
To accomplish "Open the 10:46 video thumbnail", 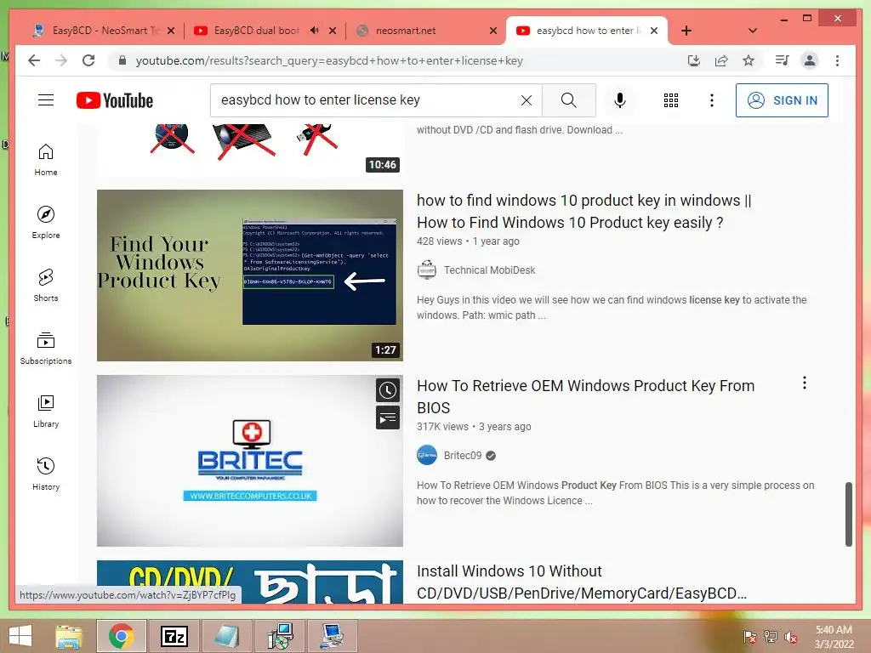I will pyautogui.click(x=250, y=149).
